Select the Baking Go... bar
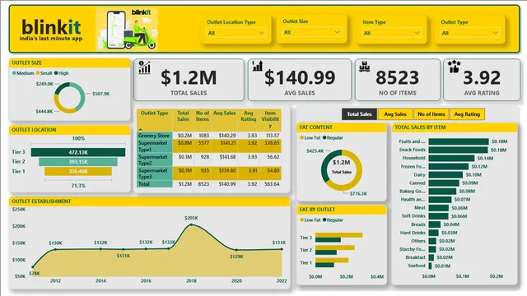The image size is (527, 296). (x=442, y=191)
